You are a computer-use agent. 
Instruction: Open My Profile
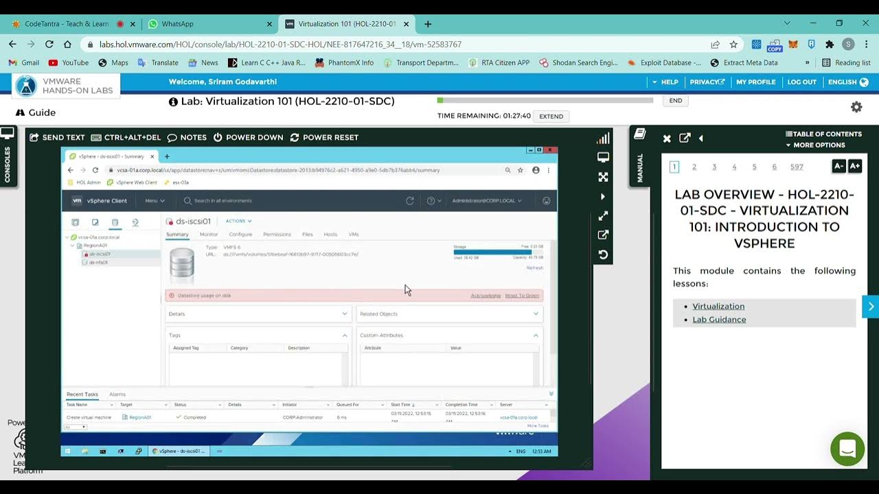756,82
